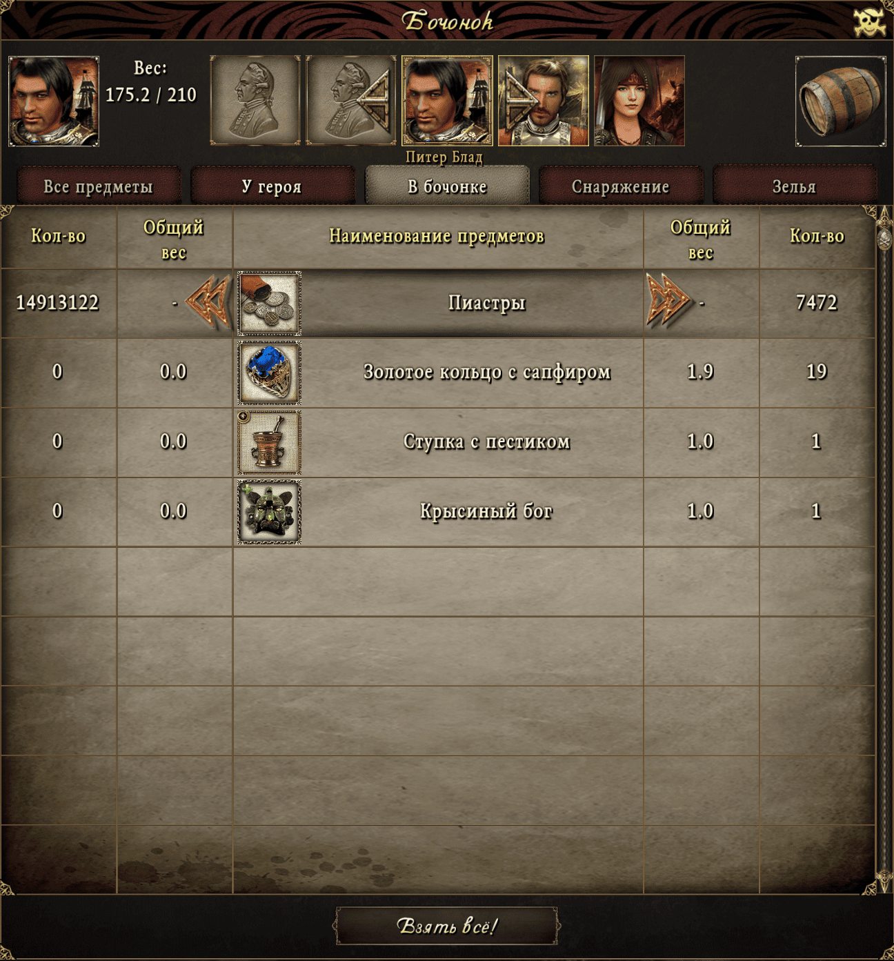Click the Взять всё! button

click(x=447, y=926)
